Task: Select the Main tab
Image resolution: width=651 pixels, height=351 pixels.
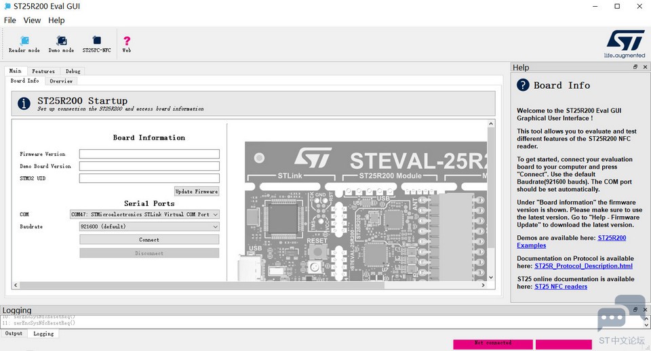Action: 16,71
